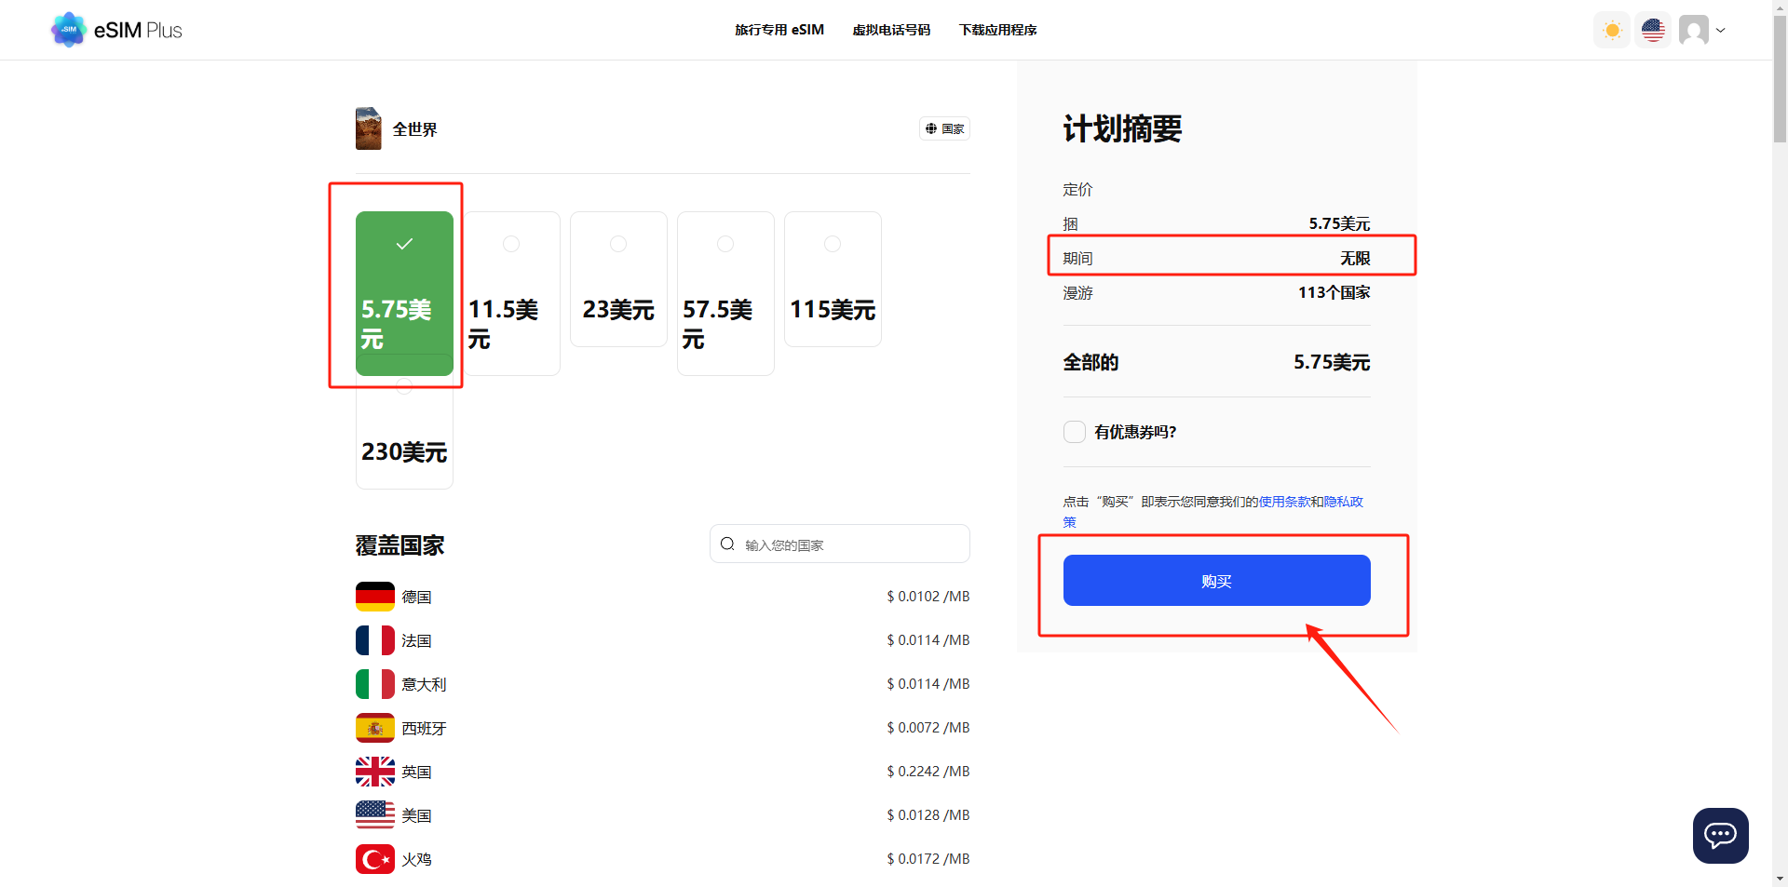The height and width of the screenshot is (887, 1788).
Task: Open the 旅行专用 eSIM menu
Action: click(779, 30)
